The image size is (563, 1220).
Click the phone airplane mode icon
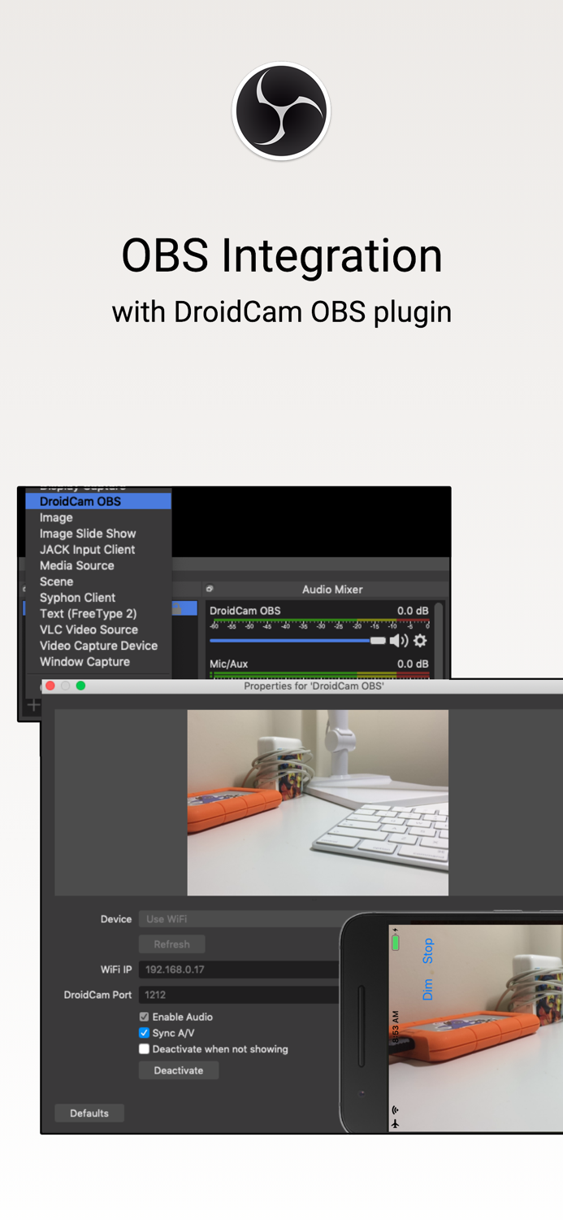coord(396,1123)
